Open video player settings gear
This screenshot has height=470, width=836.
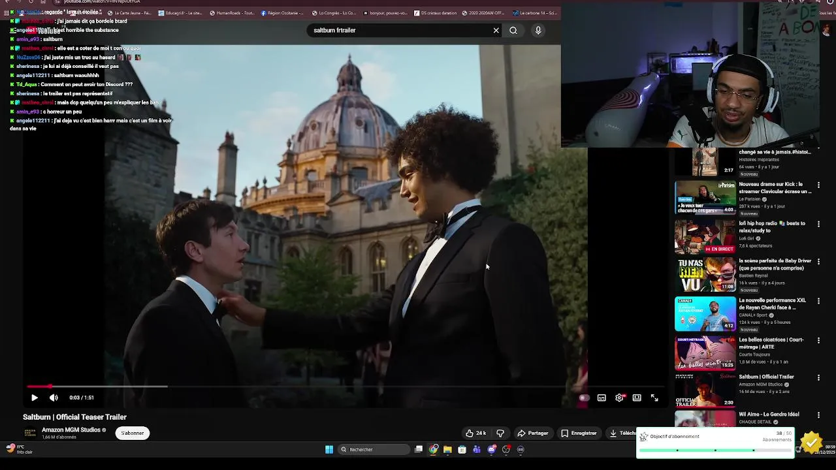(x=619, y=398)
